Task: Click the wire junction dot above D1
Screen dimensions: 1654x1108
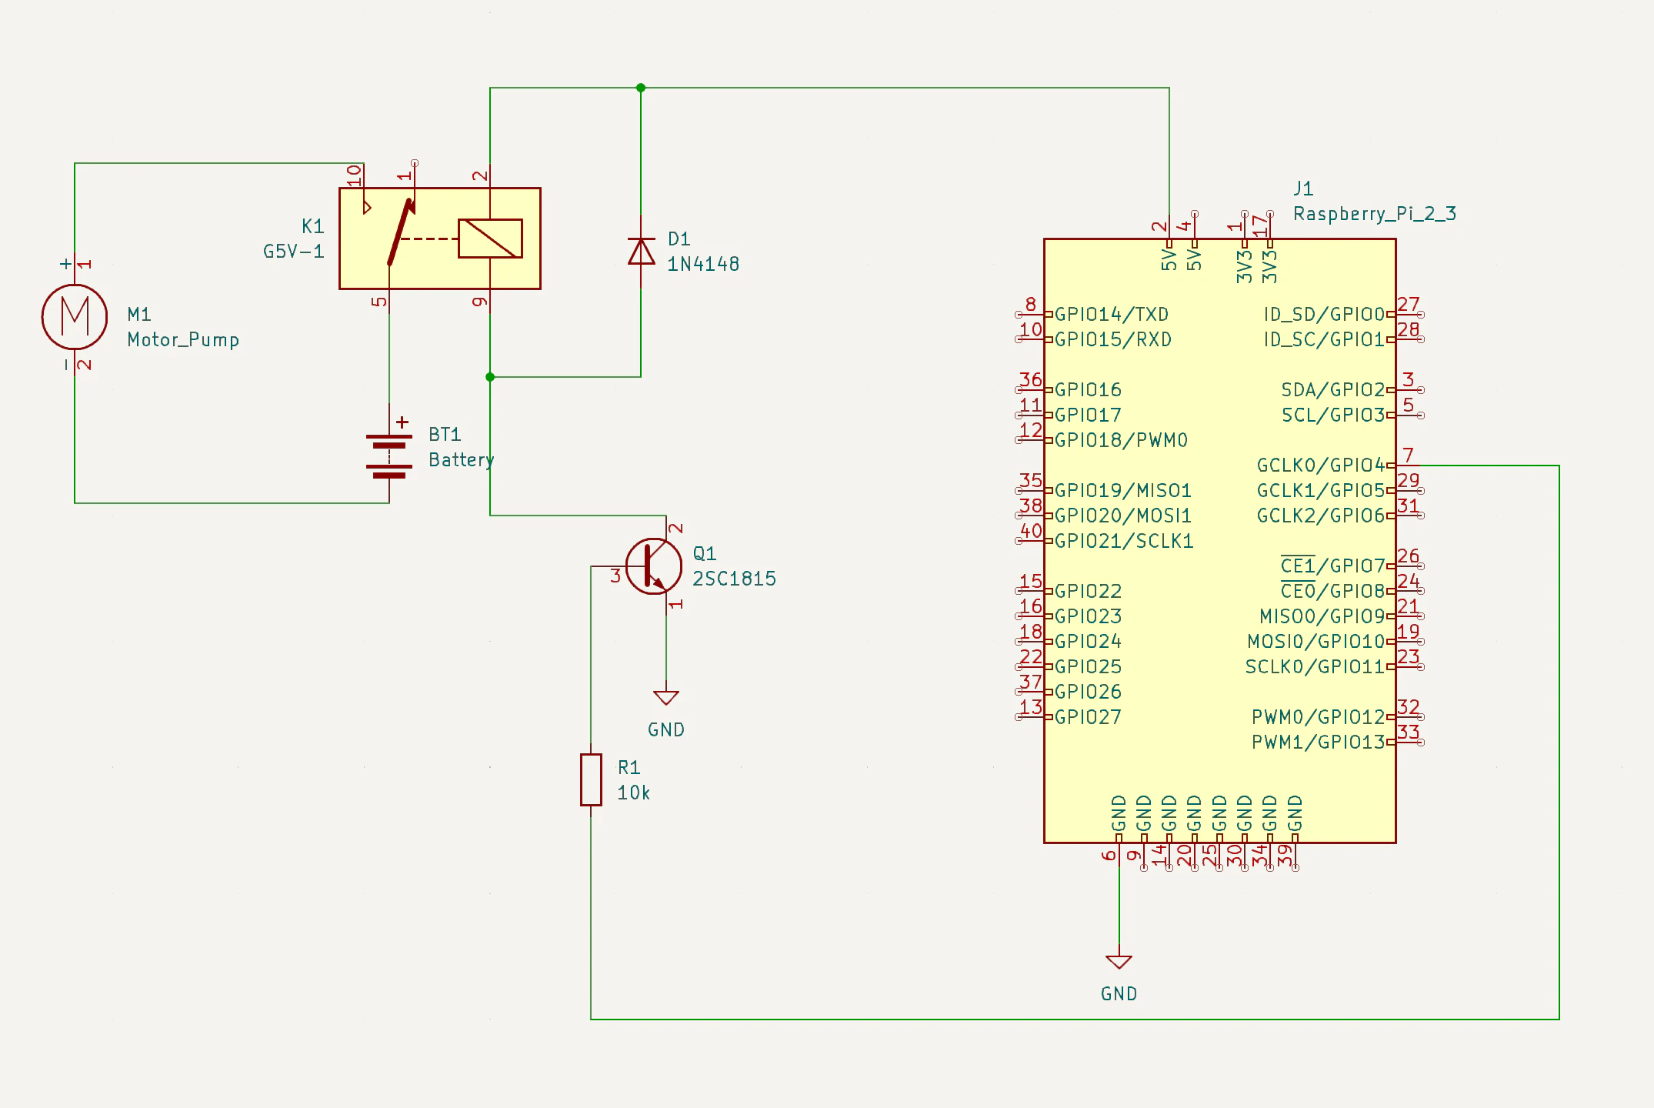Action: click(x=641, y=88)
